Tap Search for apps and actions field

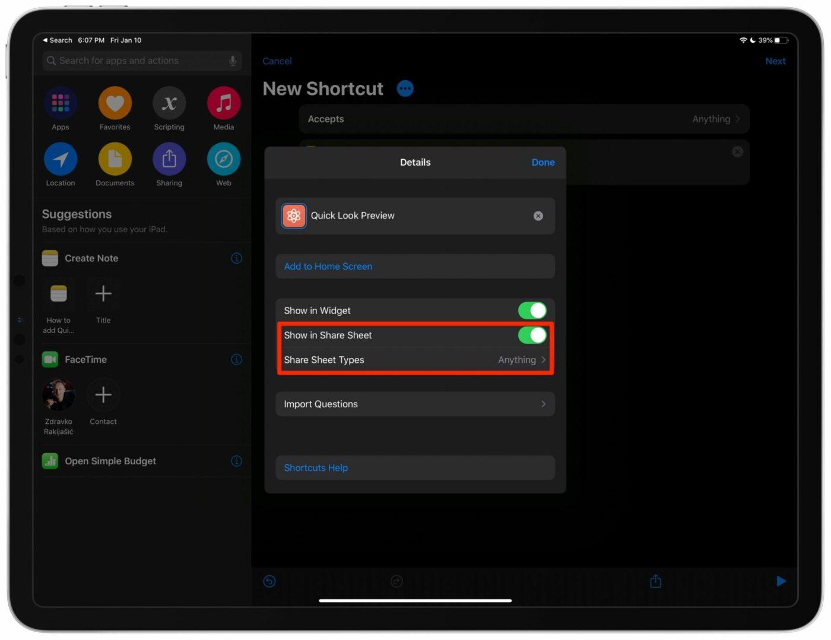tap(142, 61)
